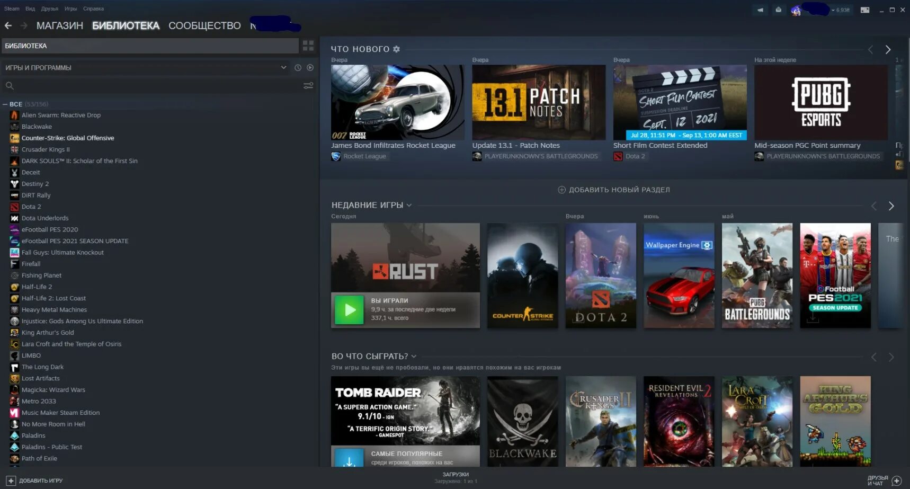This screenshot has width=910, height=489.
Task: Open Blackwake suggested game cover
Action: coord(522,421)
